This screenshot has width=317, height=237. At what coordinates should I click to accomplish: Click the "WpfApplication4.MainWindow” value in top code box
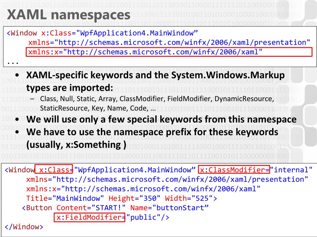pyautogui.click(x=137, y=33)
